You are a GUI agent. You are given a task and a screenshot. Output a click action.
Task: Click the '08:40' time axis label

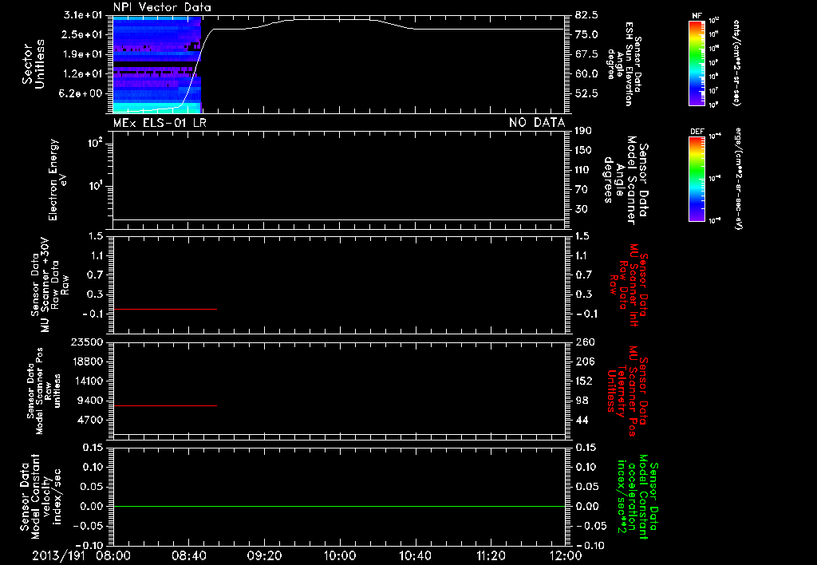[188, 556]
